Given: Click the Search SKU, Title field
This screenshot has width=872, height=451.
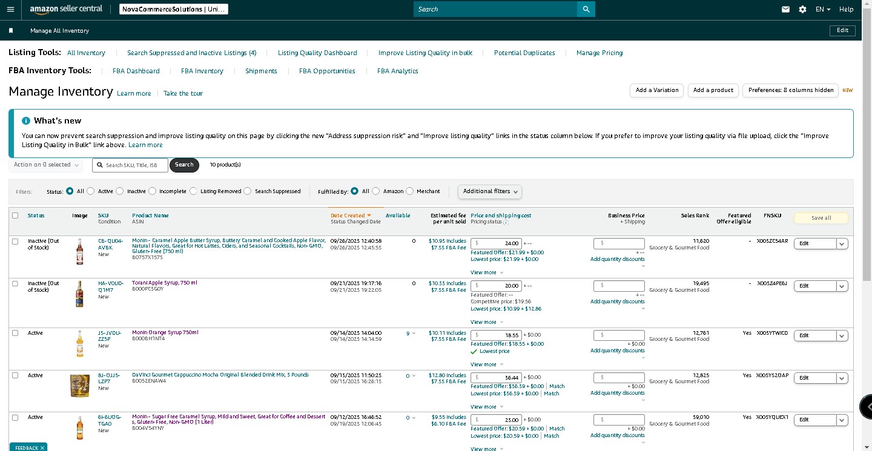Looking at the screenshot, I should point(130,165).
